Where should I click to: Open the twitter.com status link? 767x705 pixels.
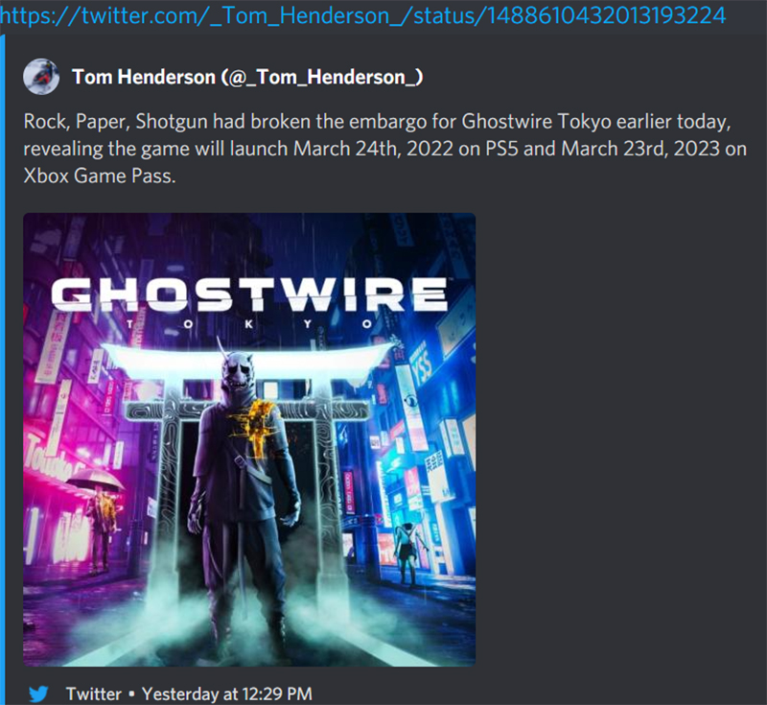(x=362, y=15)
